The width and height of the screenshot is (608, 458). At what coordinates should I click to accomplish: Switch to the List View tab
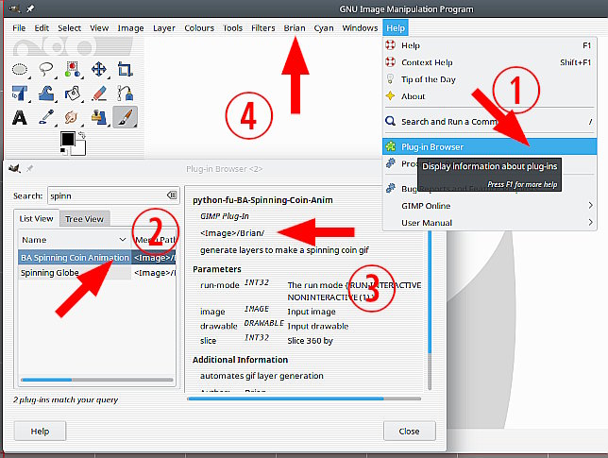36,218
